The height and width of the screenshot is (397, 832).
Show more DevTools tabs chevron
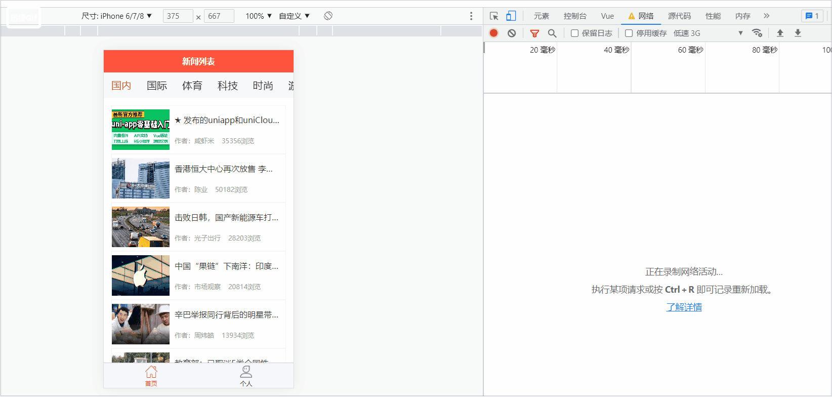click(x=766, y=16)
